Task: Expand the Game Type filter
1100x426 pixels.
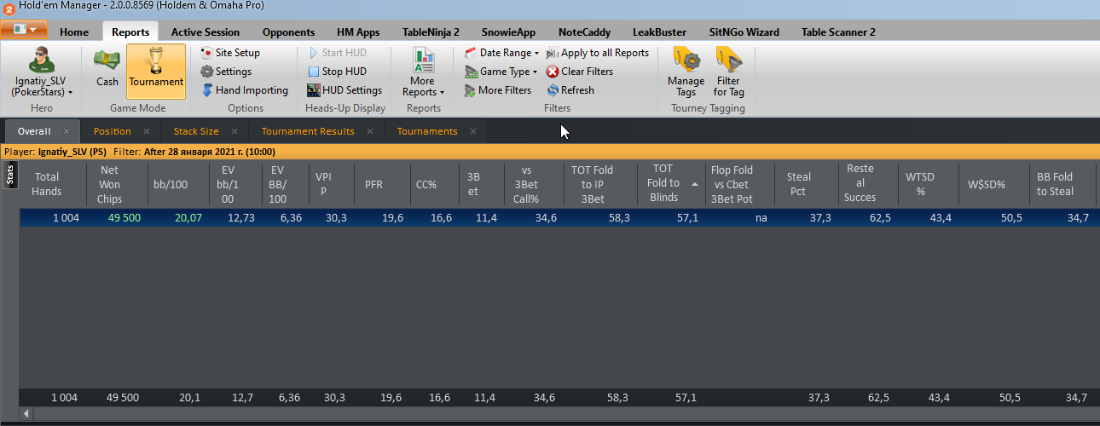Action: coord(501,72)
